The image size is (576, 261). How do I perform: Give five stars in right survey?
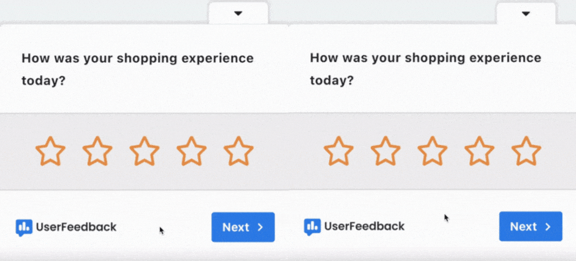click(526, 151)
